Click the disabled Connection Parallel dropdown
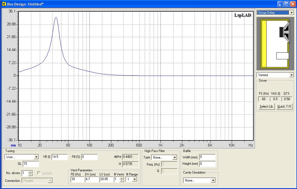 tap(37, 181)
